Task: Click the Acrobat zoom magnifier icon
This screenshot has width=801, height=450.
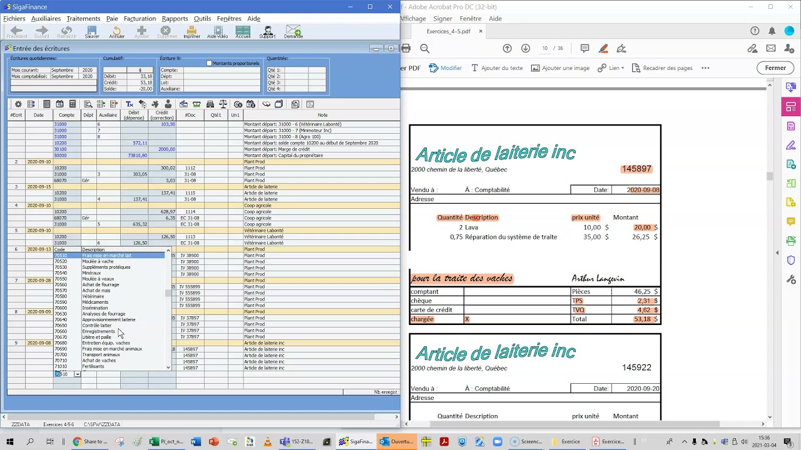Action: point(425,49)
